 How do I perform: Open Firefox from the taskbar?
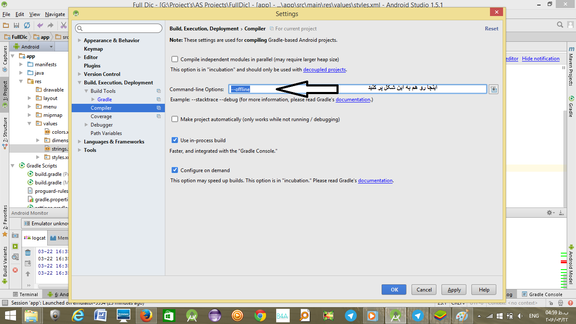point(145,316)
